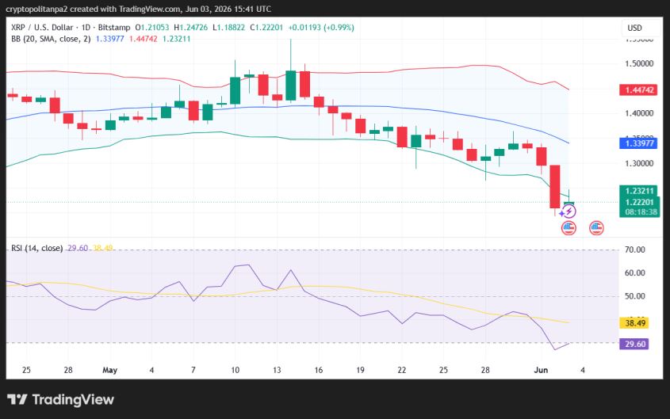Viewport: 670px width, 419px height.
Task: Click the May label on the date axis
Action: [x=109, y=371]
